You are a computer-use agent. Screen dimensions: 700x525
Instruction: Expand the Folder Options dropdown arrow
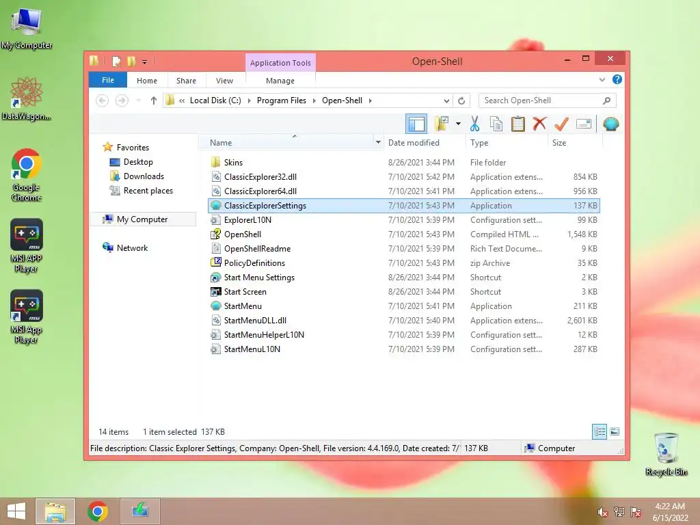[x=458, y=124]
